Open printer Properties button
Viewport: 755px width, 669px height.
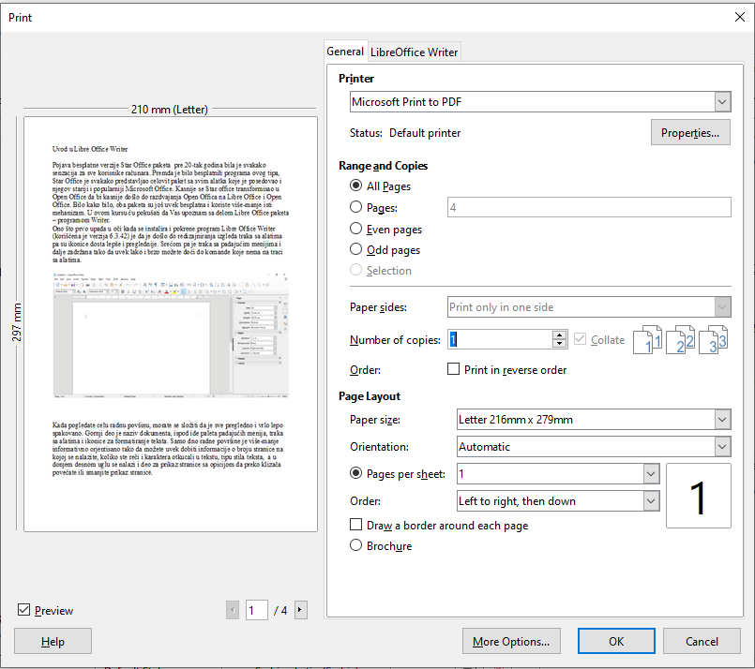click(x=689, y=133)
